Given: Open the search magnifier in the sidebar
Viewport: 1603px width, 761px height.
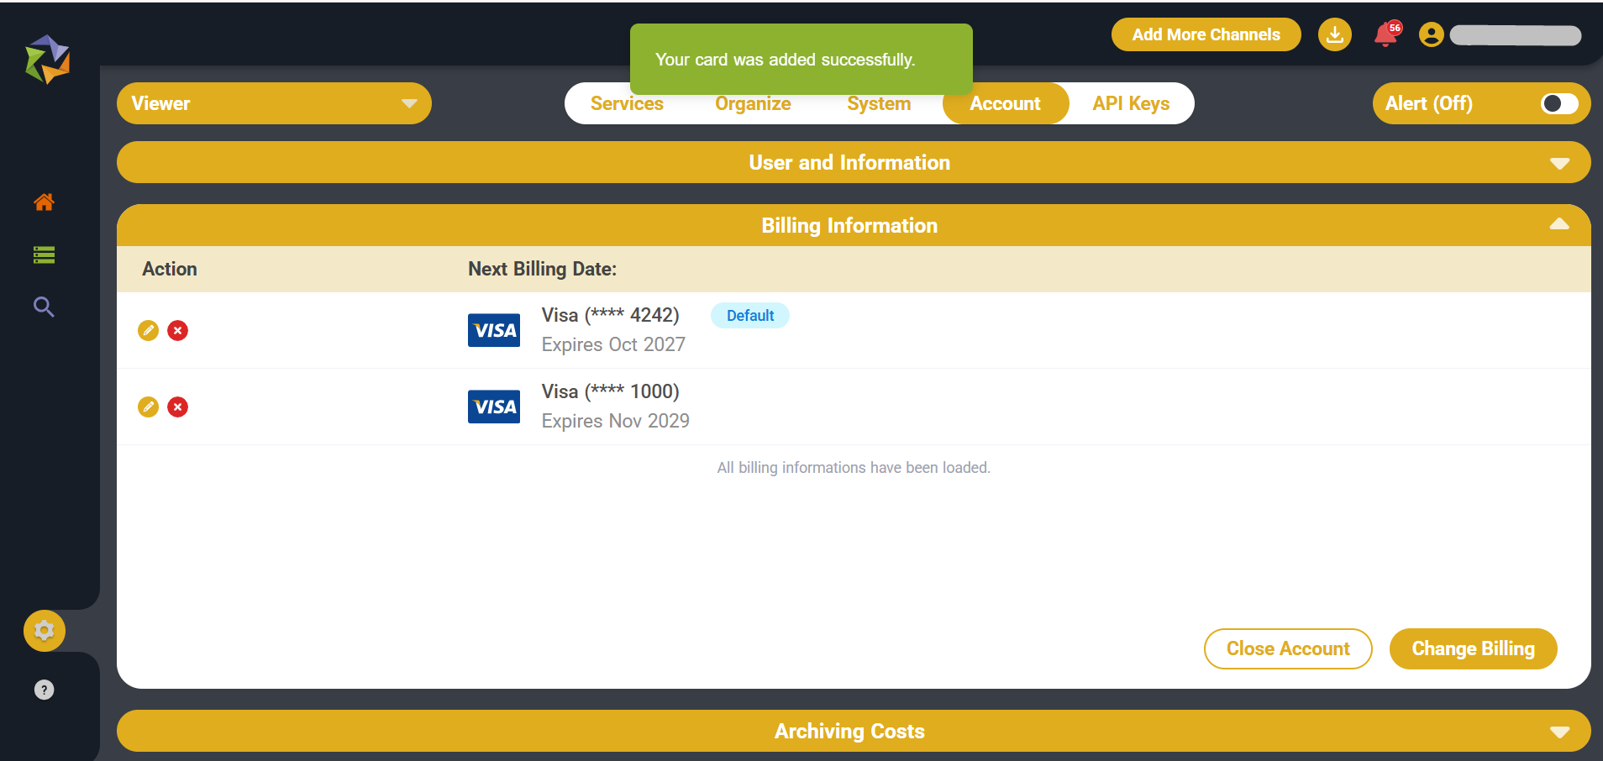Looking at the screenshot, I should click(44, 307).
